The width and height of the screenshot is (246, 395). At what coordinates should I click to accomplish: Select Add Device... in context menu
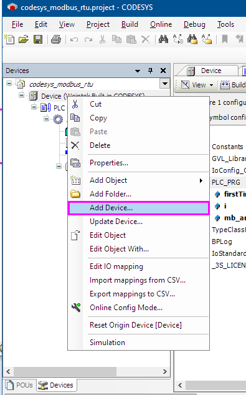[x=139, y=208]
